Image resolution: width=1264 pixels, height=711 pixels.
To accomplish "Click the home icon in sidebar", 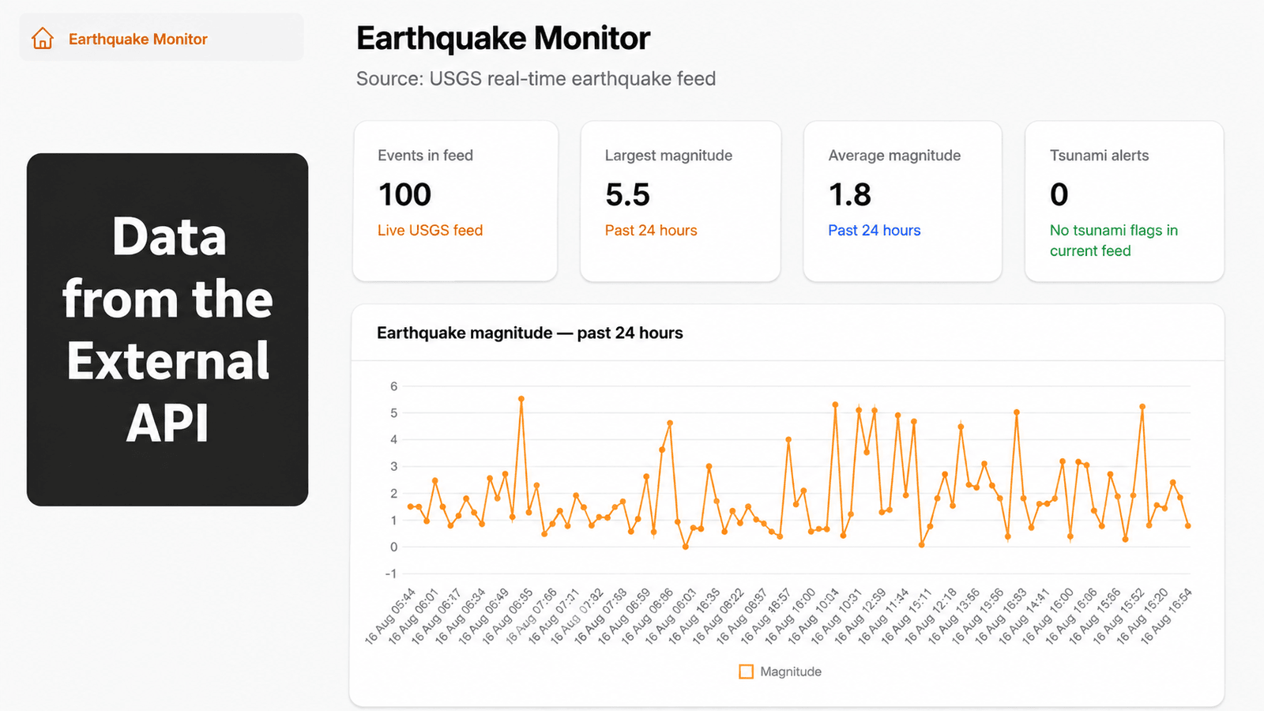I will pyautogui.click(x=43, y=38).
